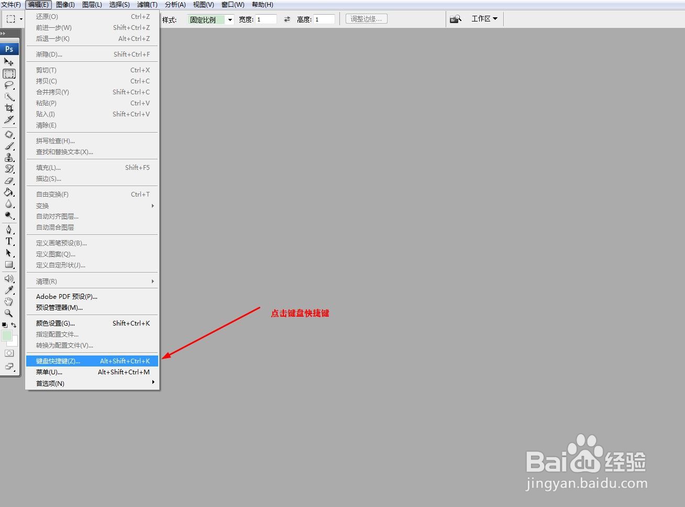The height and width of the screenshot is (507, 685).
Task: Choose 颜色设置(G)... menu entry
Action: (x=92, y=323)
